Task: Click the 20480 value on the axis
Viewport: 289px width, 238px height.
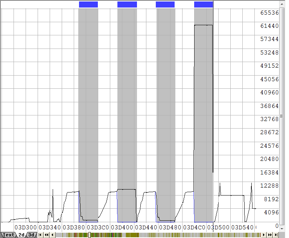Action: pos(269,159)
